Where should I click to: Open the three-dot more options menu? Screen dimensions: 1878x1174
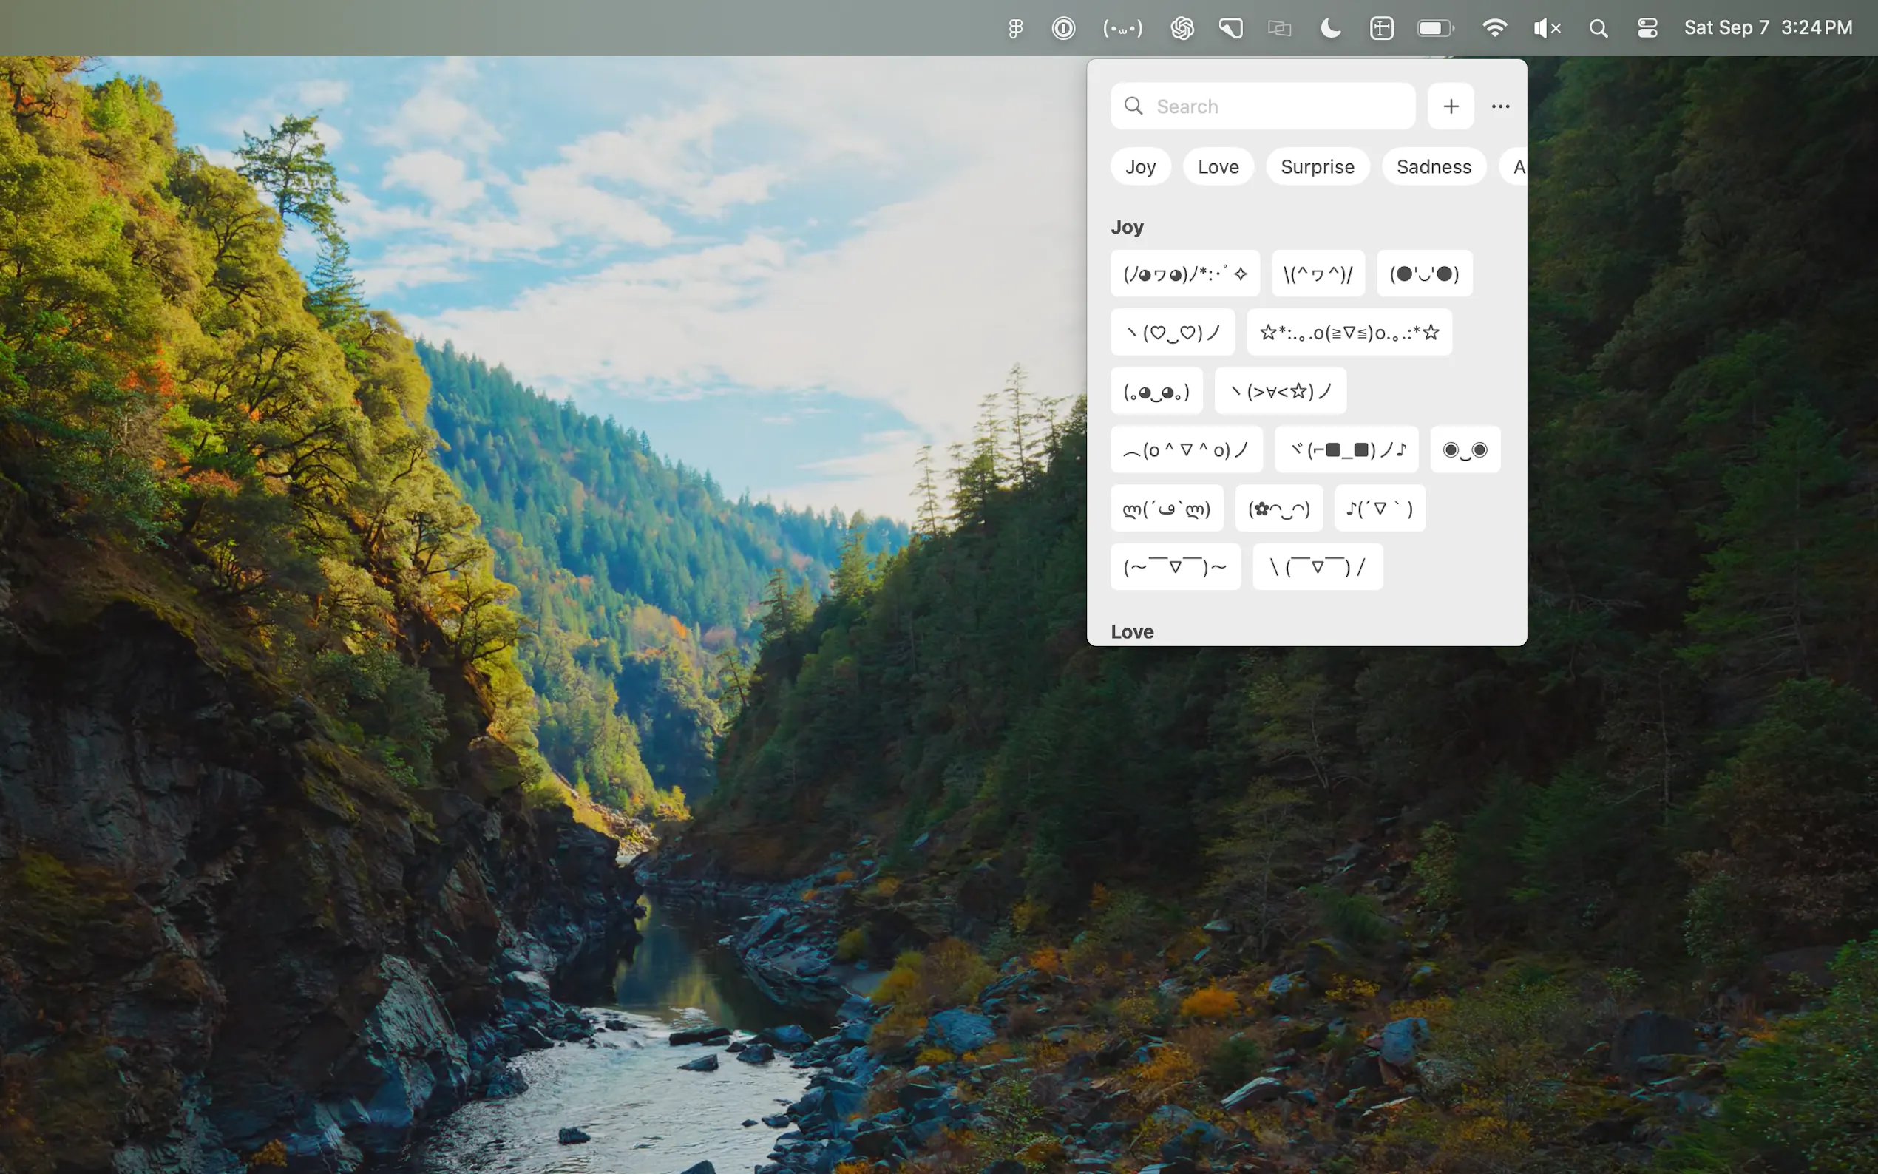click(x=1500, y=106)
